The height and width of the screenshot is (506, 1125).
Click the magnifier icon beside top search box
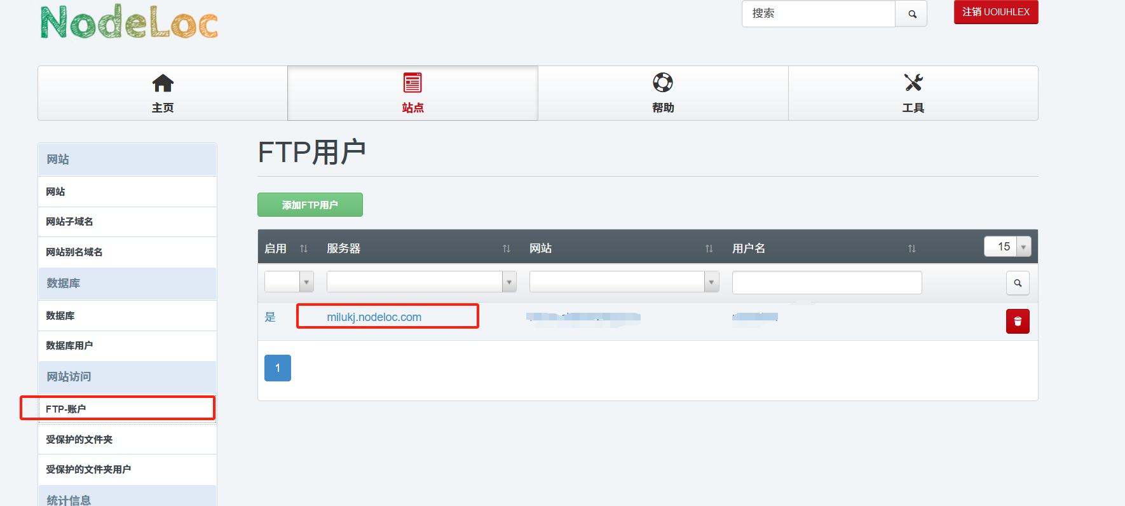point(911,14)
